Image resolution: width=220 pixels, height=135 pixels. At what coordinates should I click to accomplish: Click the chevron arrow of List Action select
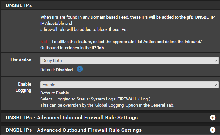[x=216, y=60]
